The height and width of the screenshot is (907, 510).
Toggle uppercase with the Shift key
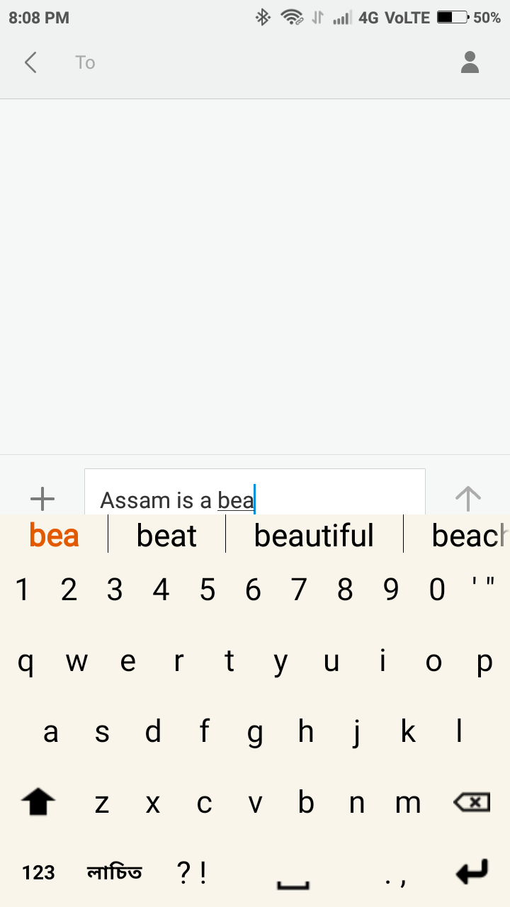(38, 801)
